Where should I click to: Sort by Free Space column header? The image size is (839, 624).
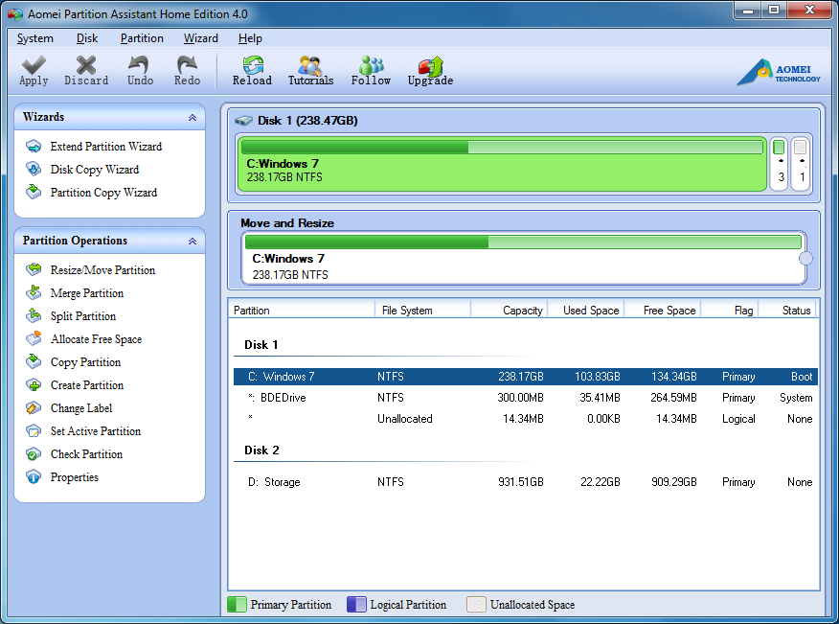(x=663, y=311)
